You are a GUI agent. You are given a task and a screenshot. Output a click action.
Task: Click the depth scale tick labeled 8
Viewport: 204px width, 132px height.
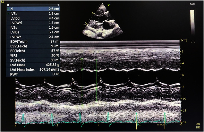183,87
